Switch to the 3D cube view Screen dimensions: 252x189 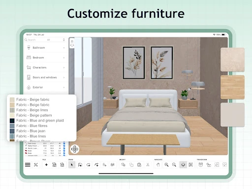tap(183, 165)
